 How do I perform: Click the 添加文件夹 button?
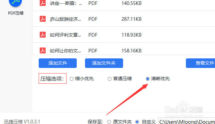pos(104,63)
